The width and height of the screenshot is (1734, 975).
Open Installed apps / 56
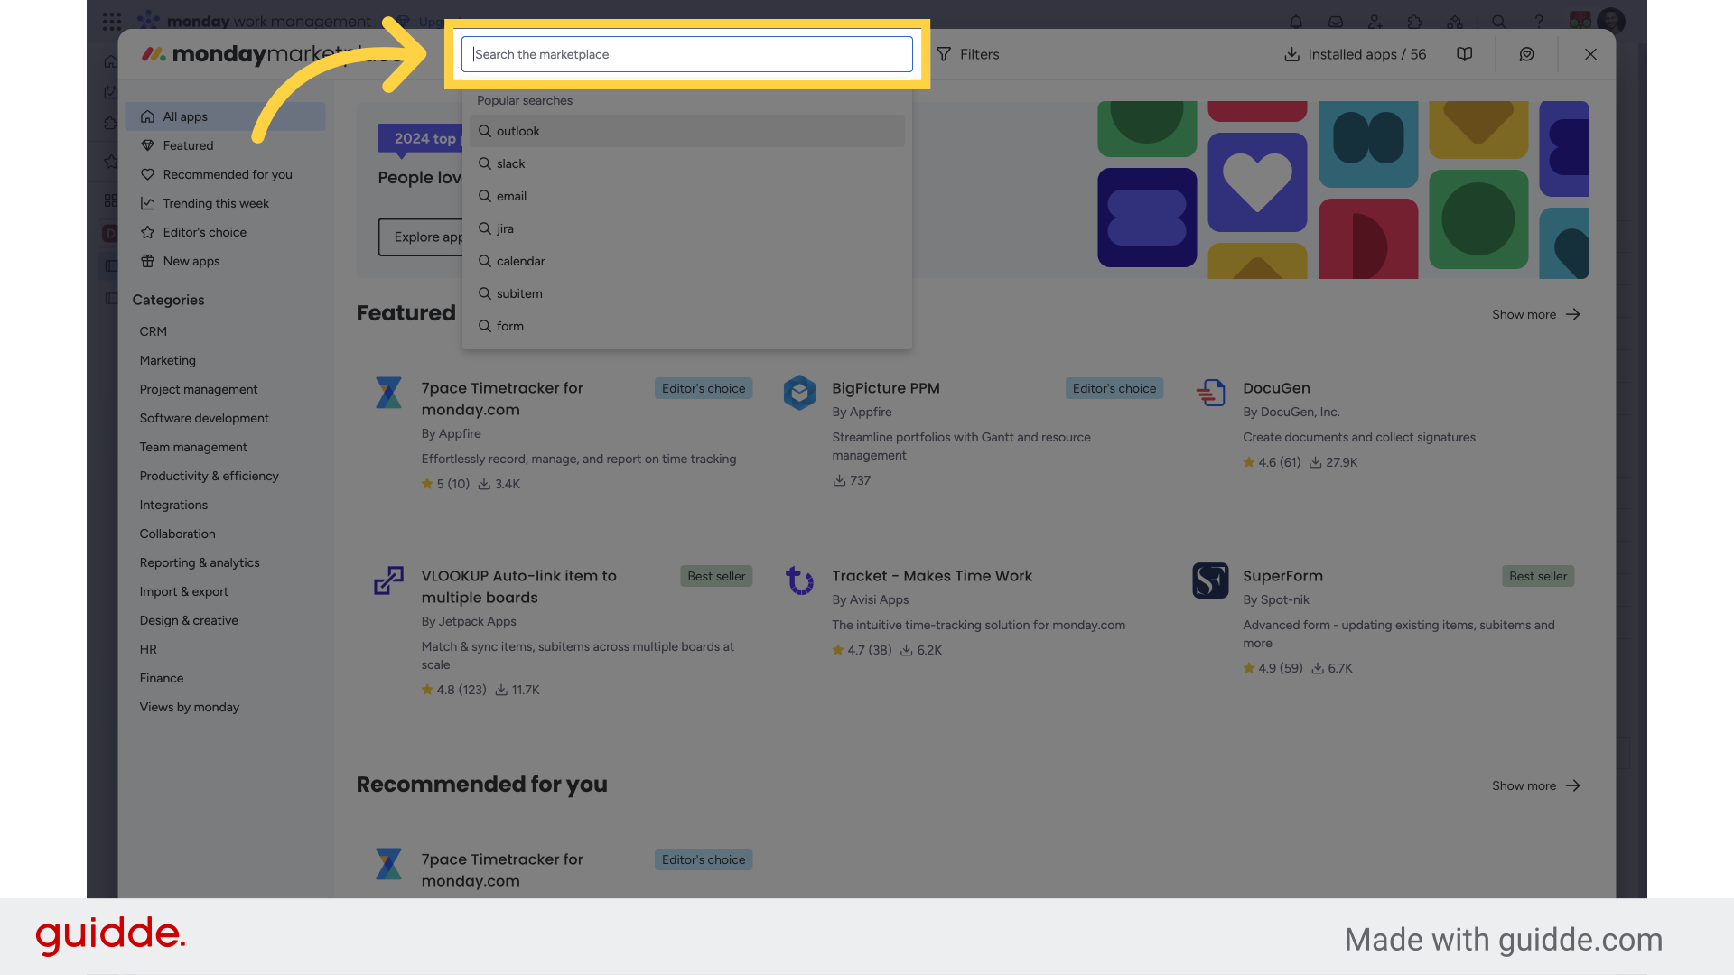coord(1355,54)
